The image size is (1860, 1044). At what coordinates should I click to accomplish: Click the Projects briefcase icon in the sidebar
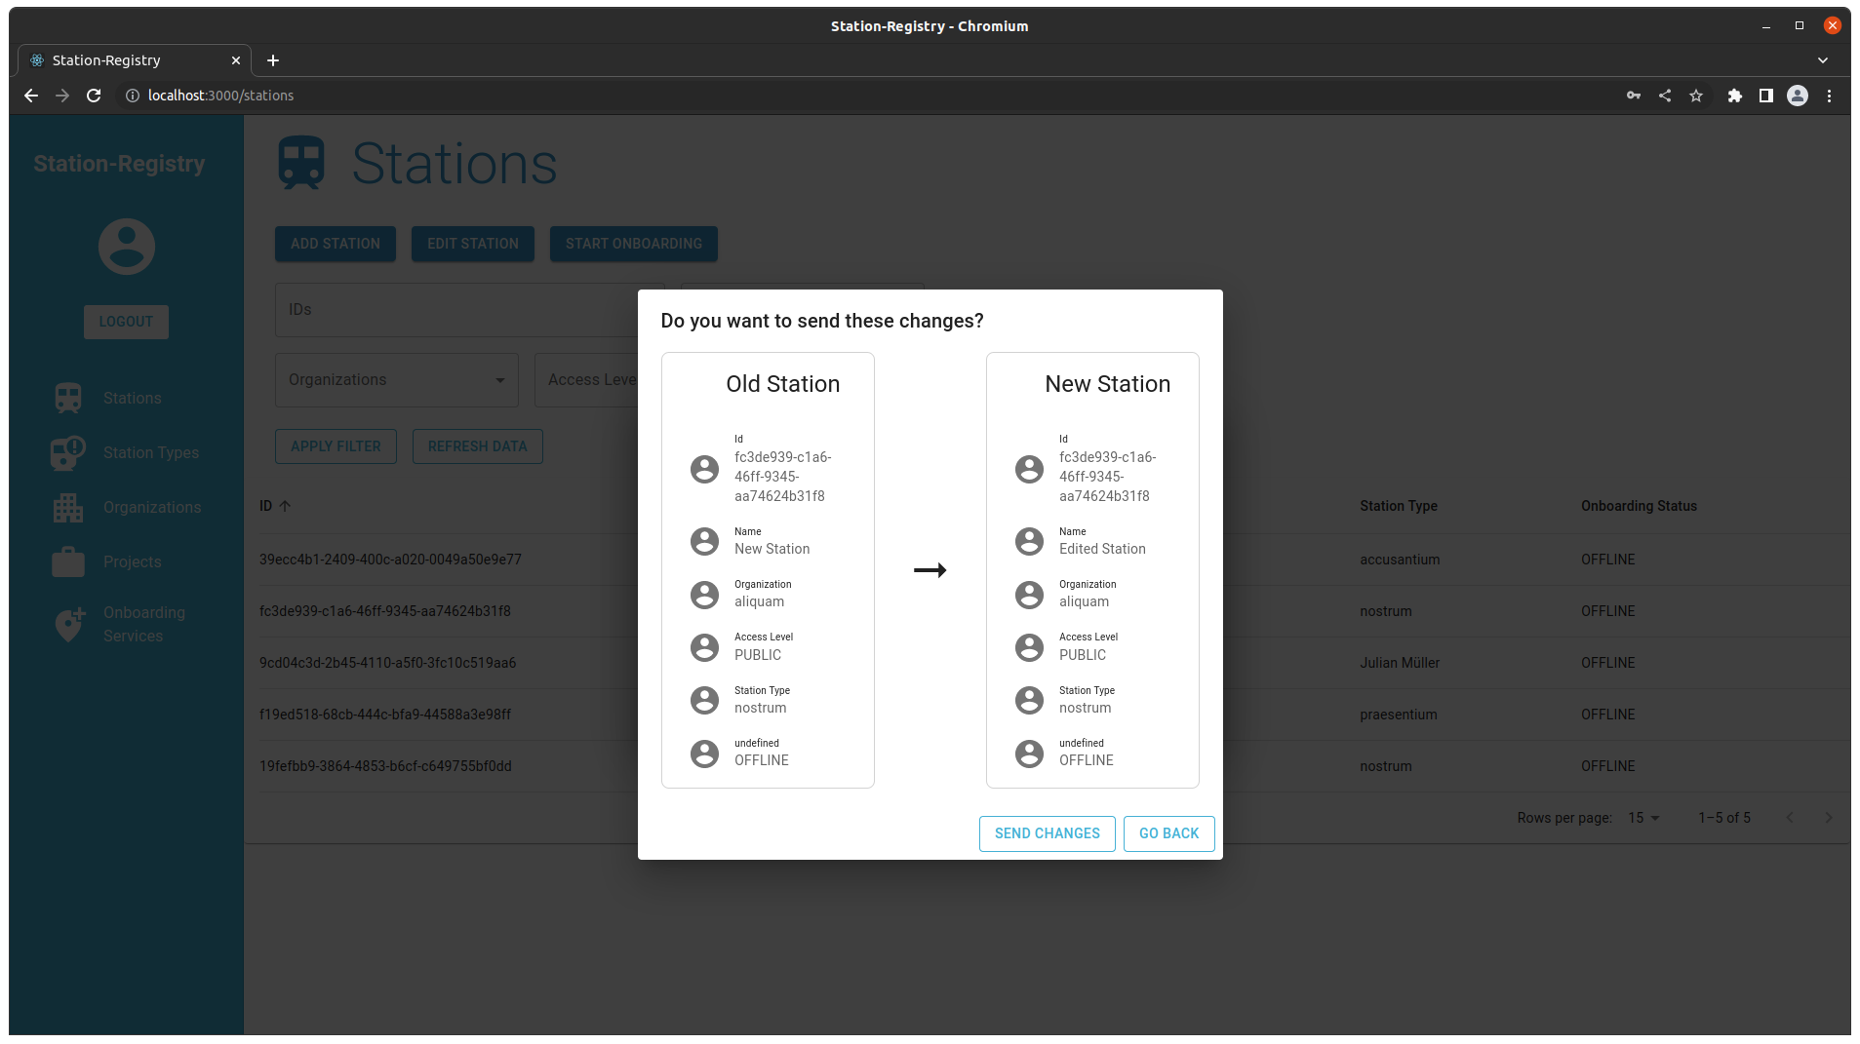(68, 561)
